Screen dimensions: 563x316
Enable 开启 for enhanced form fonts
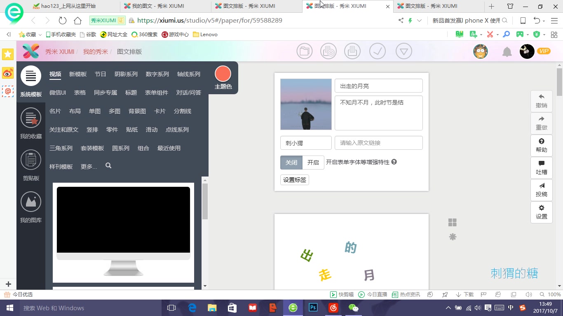[313, 162]
